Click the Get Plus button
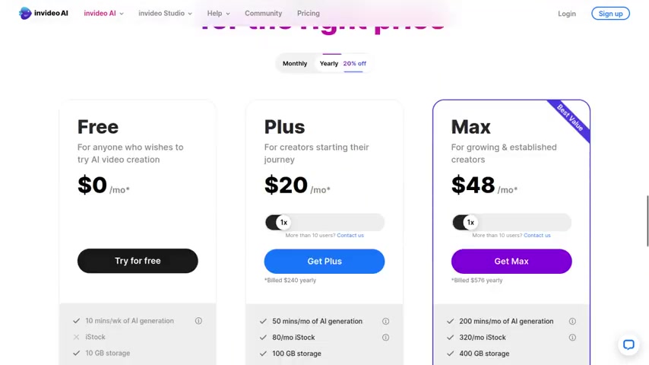 (324, 261)
